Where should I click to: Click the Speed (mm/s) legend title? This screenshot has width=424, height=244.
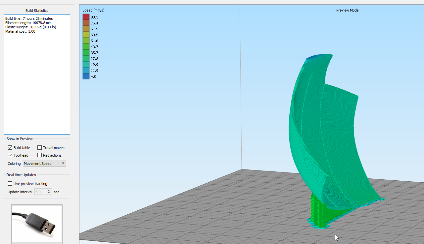click(93, 10)
